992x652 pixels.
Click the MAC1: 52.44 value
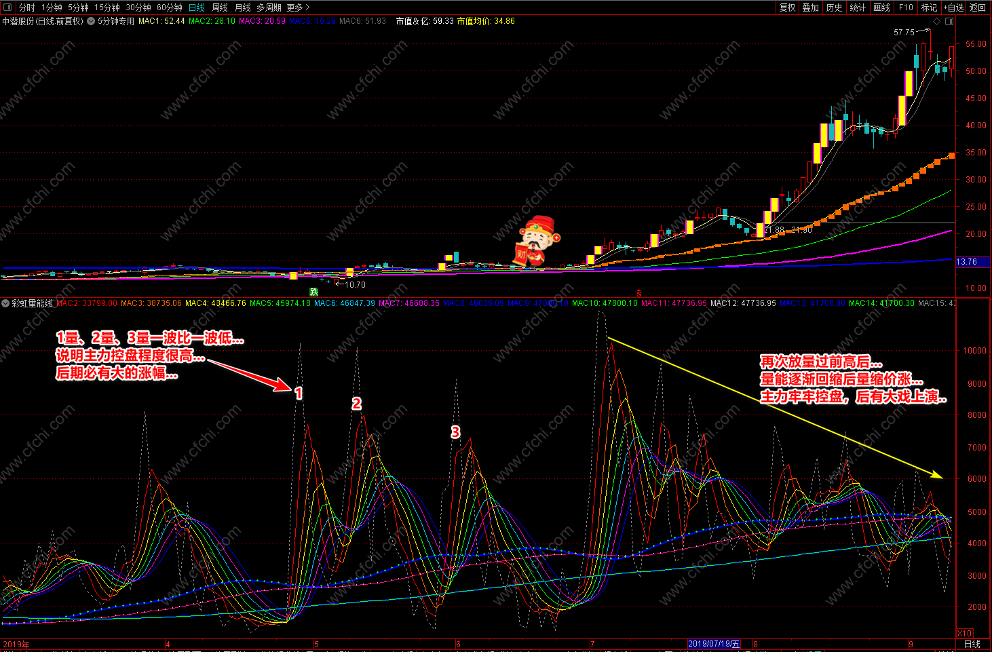pyautogui.click(x=161, y=21)
